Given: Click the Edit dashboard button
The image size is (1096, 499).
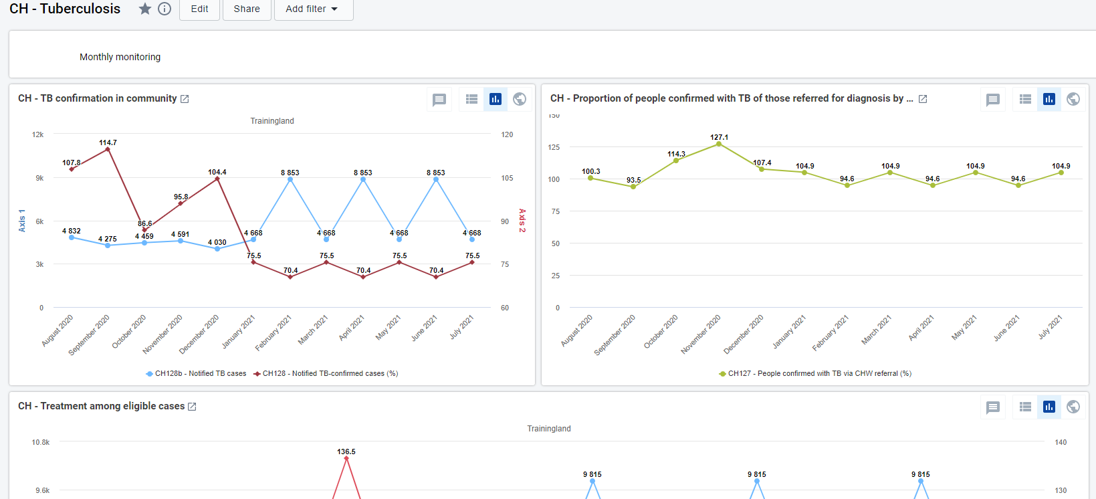Looking at the screenshot, I should (x=199, y=9).
